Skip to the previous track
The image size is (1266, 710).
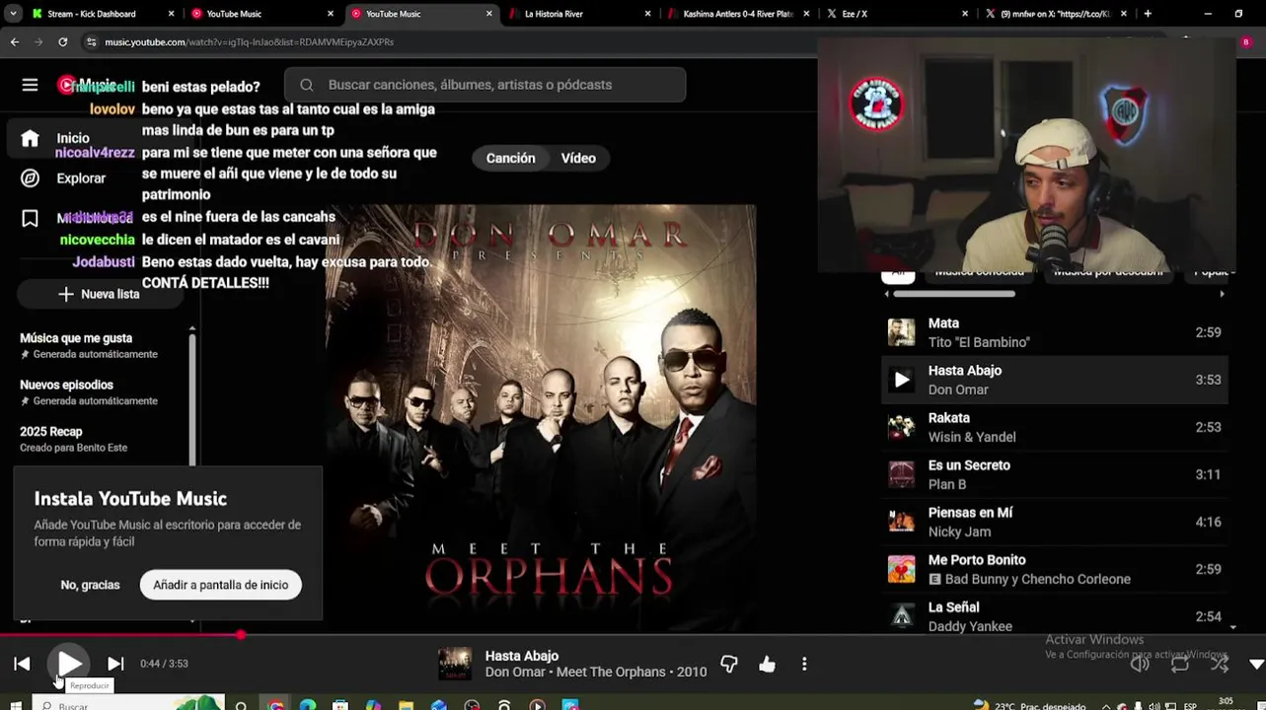click(x=22, y=664)
